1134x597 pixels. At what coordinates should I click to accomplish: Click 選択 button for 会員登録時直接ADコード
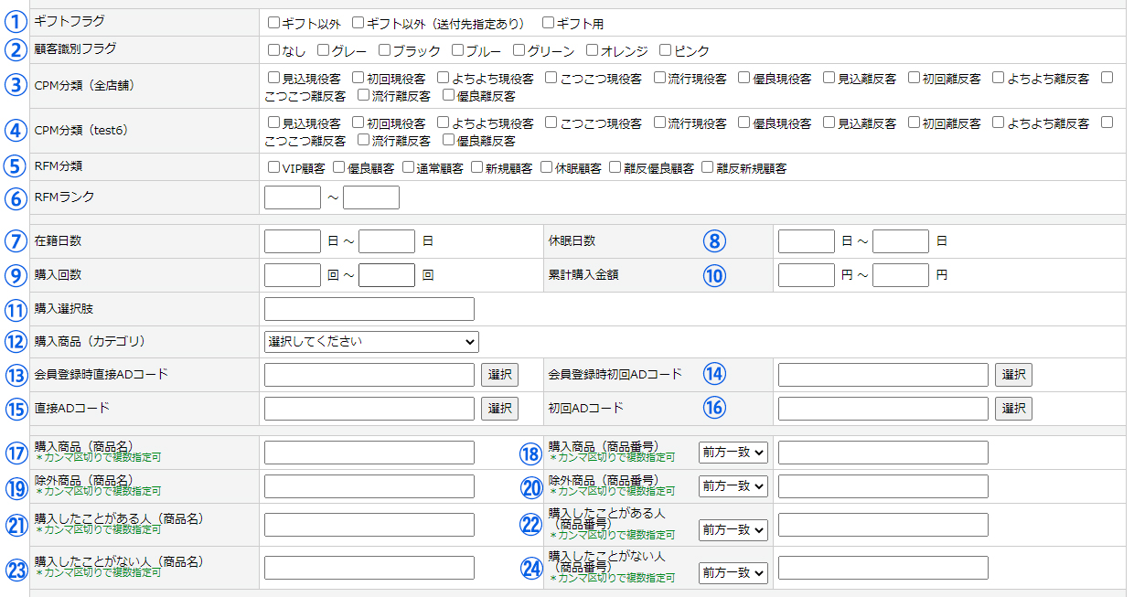click(499, 375)
